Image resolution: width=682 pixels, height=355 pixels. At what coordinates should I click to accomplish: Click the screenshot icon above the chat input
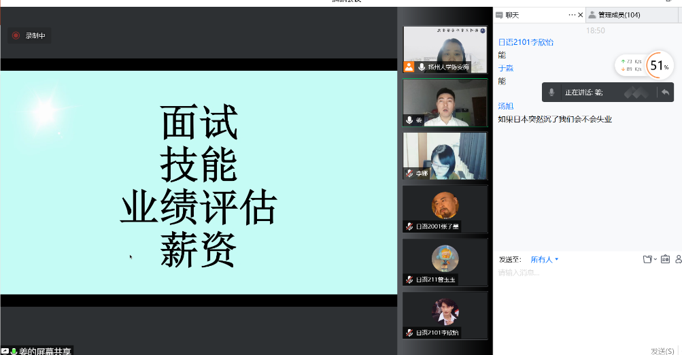[x=665, y=259]
